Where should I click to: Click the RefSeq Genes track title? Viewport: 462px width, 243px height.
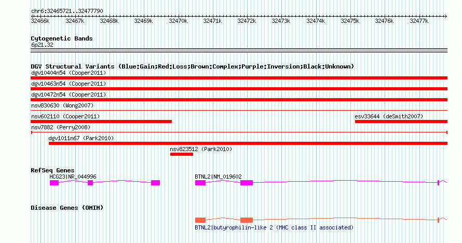pyautogui.click(x=52, y=170)
